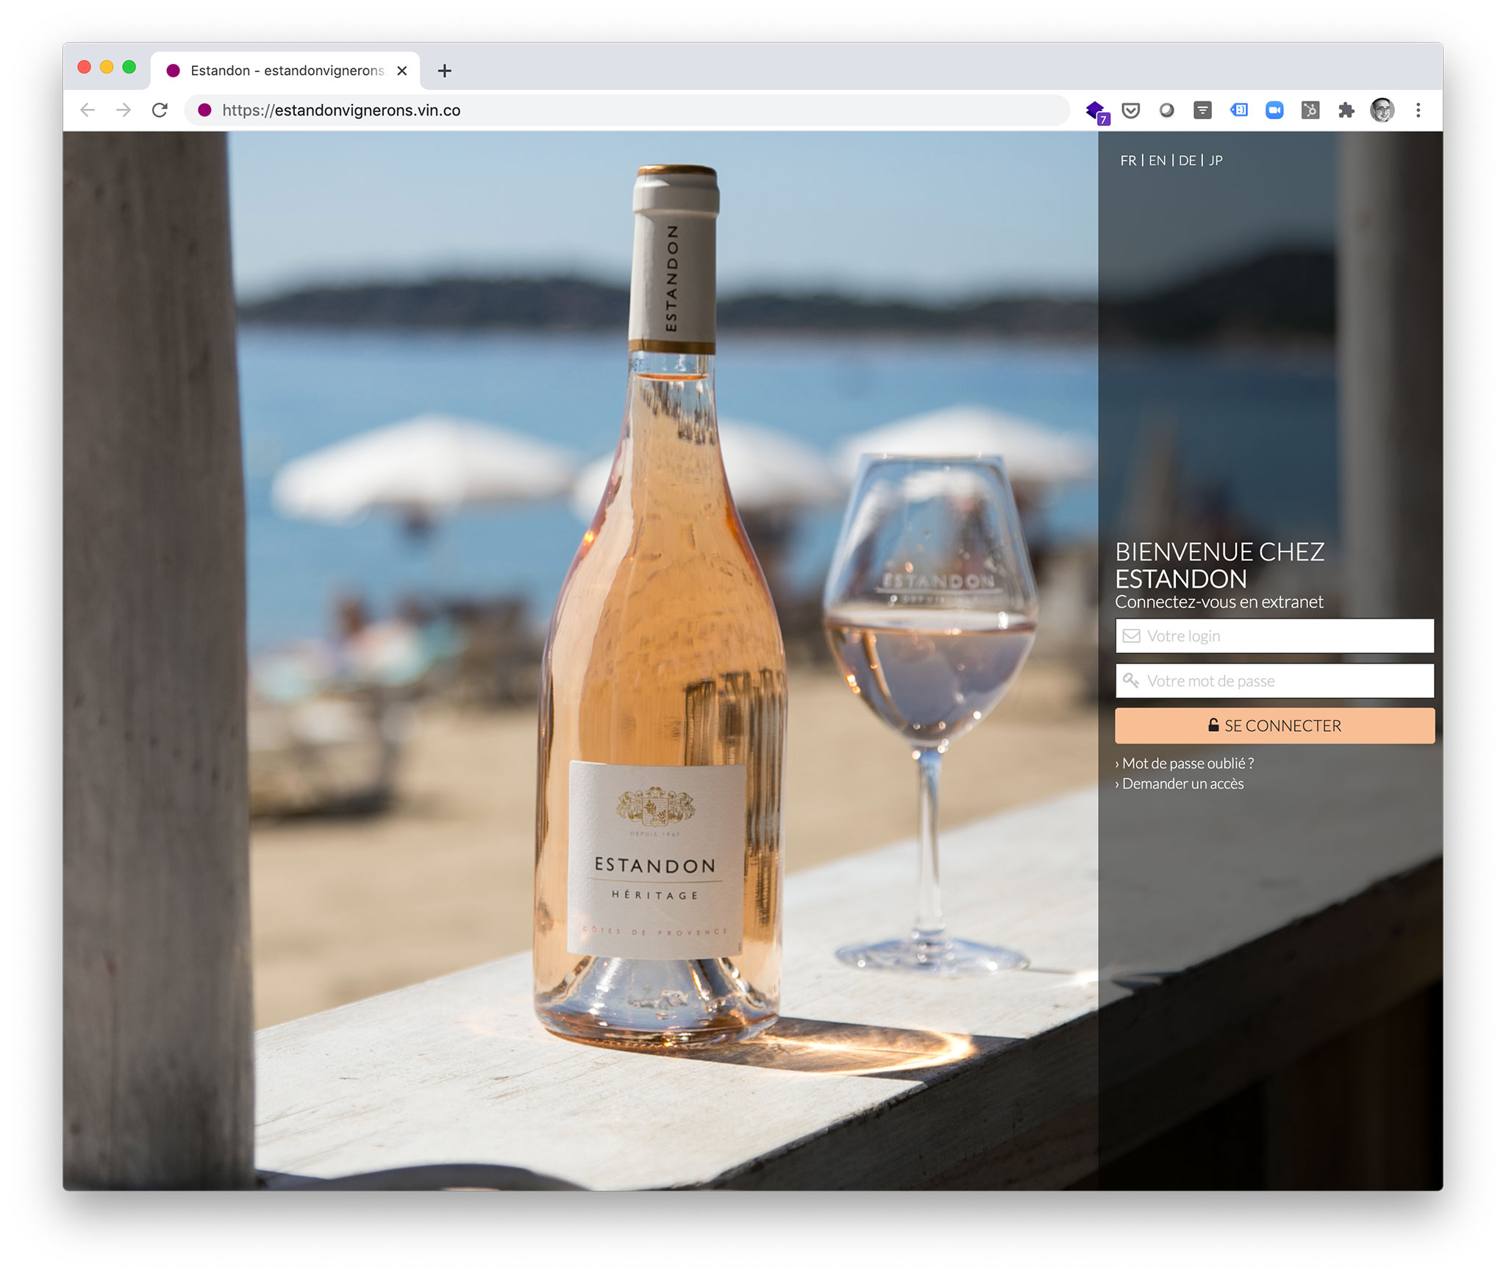Reload the page
This screenshot has width=1506, height=1274.
click(x=160, y=110)
